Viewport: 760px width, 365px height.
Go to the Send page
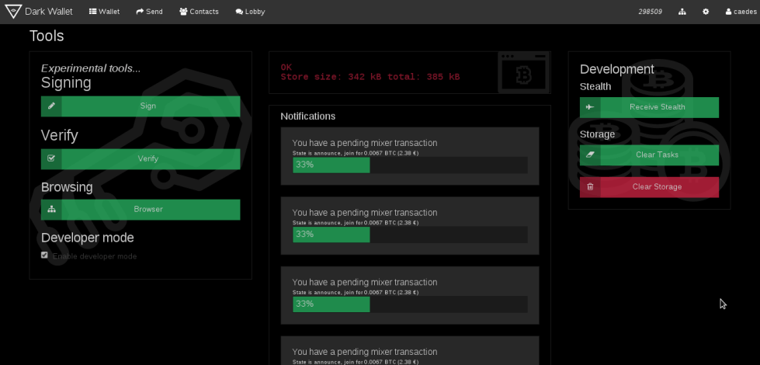pyautogui.click(x=149, y=12)
